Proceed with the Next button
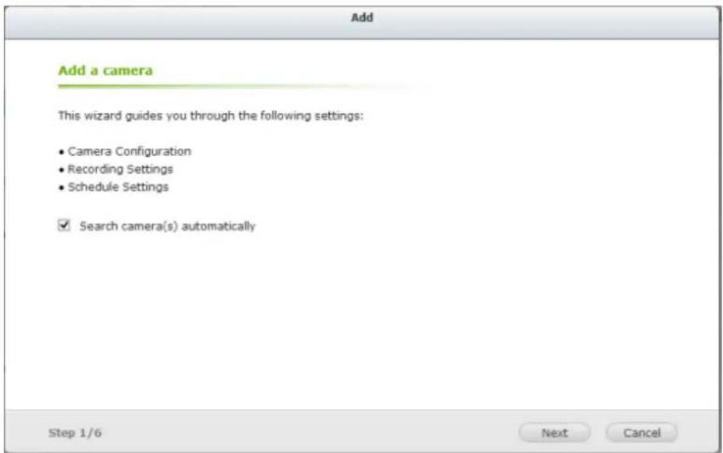 click(554, 433)
